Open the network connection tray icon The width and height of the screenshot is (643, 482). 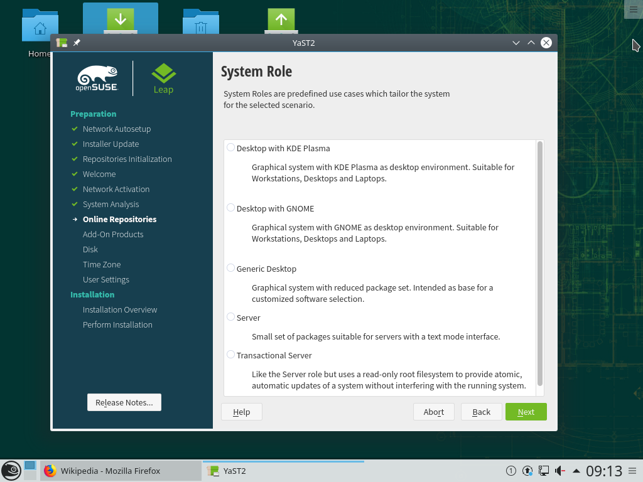click(543, 471)
